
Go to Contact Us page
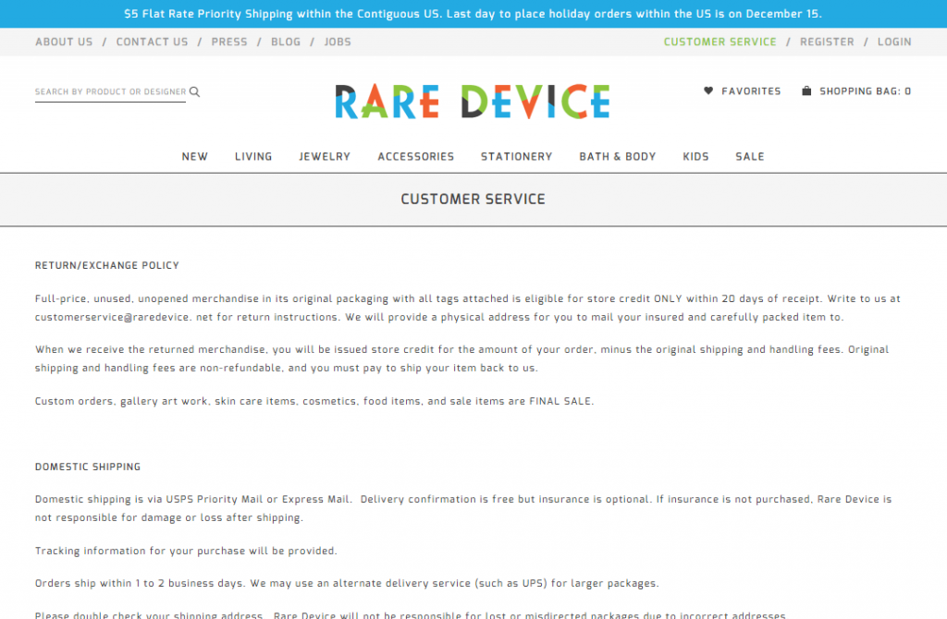pos(152,42)
